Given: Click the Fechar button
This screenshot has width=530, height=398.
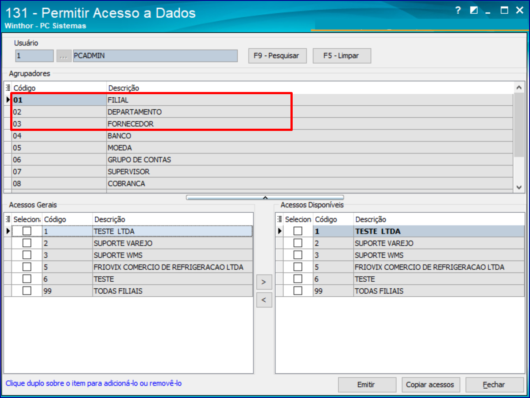Looking at the screenshot, I should pos(494,385).
